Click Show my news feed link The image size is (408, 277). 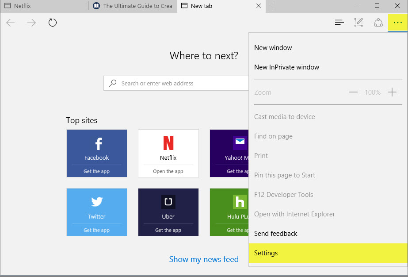pyautogui.click(x=204, y=259)
